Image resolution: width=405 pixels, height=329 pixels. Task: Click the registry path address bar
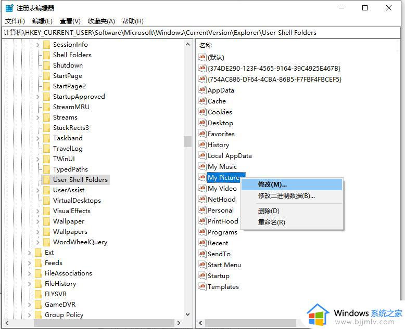(x=201, y=33)
